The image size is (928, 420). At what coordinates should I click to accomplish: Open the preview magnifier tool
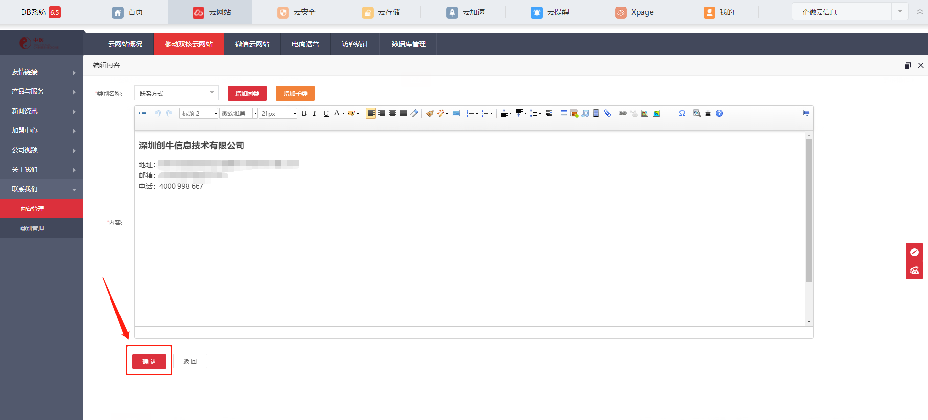coord(697,113)
